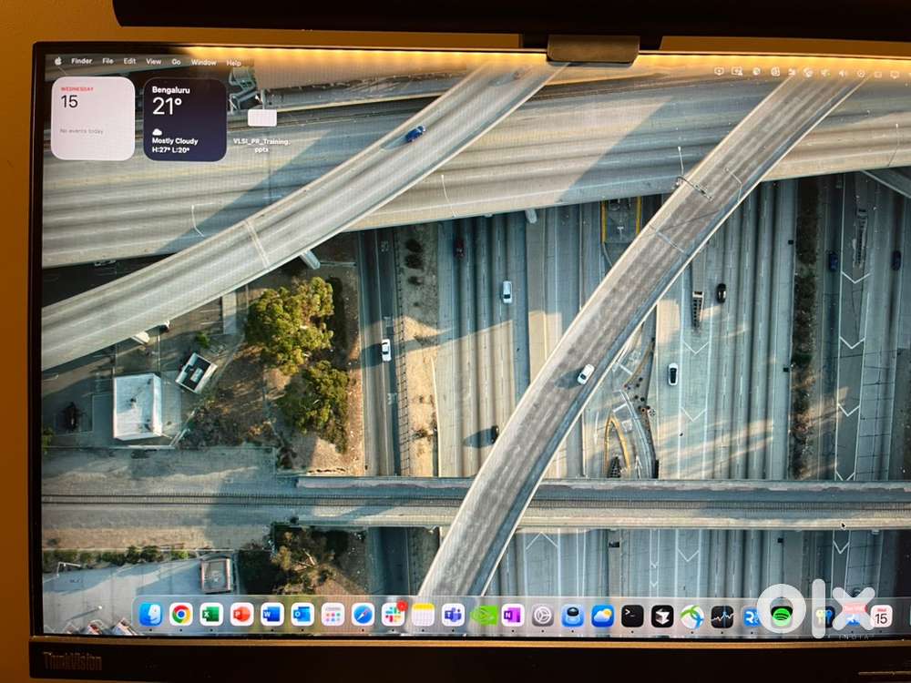Click the Bengaluru weather widget
The image size is (911, 683).
tap(185, 119)
